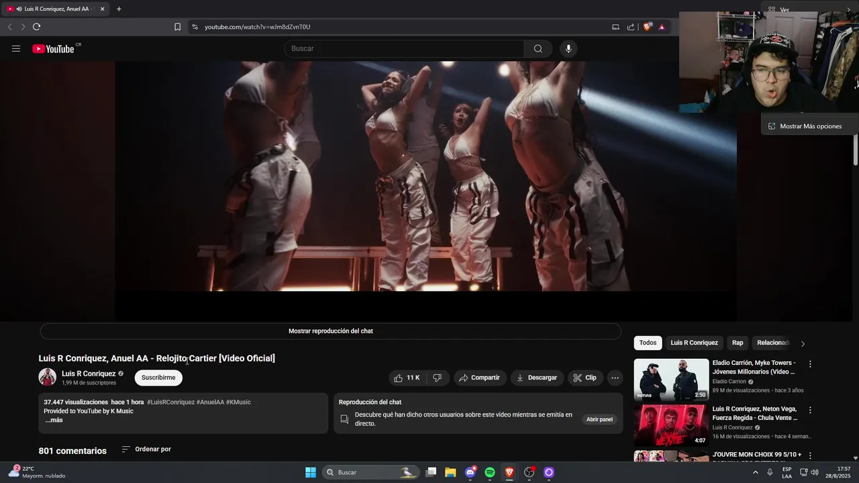The width and height of the screenshot is (859, 483).
Task: Show more filter chips with the arrow
Action: coord(803,343)
